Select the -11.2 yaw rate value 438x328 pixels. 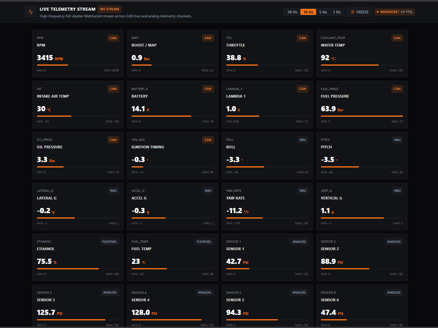pos(237,211)
